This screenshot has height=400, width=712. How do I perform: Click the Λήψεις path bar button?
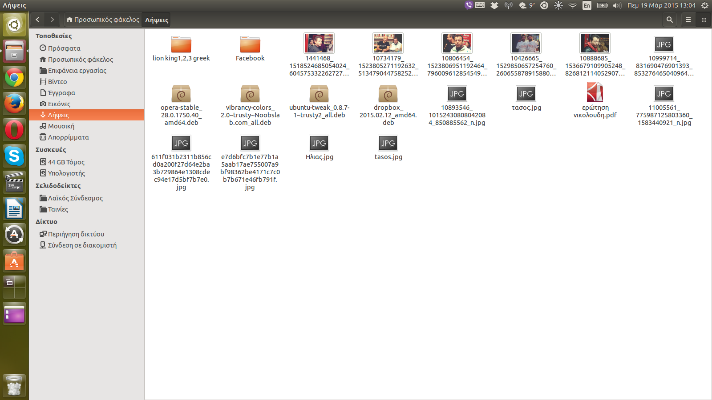[157, 20]
